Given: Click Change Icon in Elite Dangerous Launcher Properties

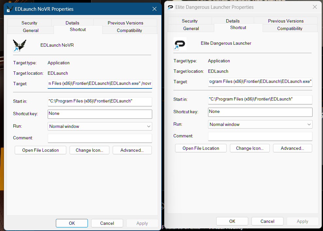Looking at the screenshot, I should 250,148.
